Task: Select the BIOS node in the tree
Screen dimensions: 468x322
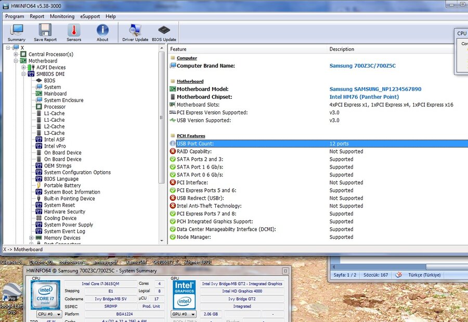Action: tap(49, 81)
